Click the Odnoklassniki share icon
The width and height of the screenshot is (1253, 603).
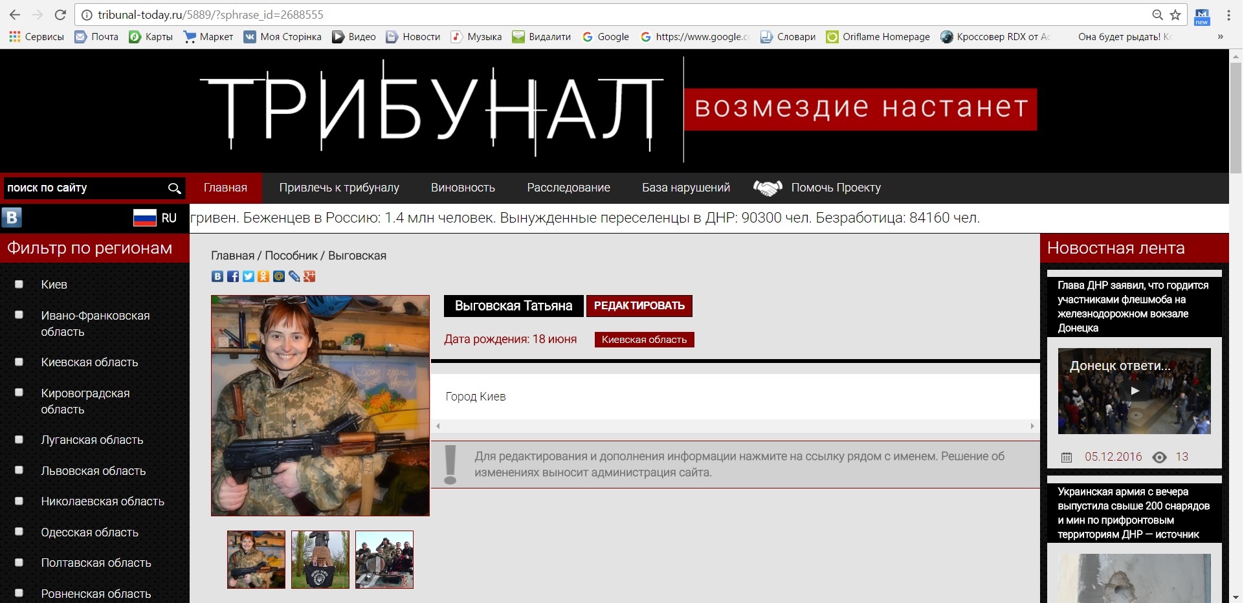coord(263,276)
